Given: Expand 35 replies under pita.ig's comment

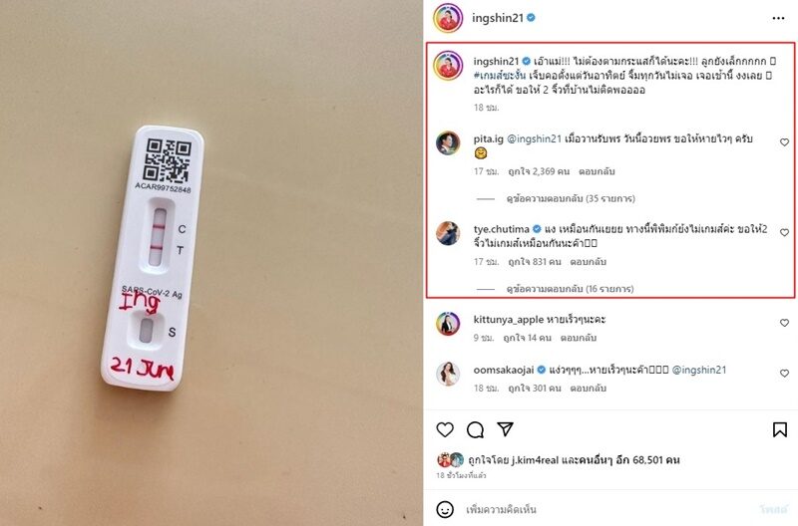Looking at the screenshot, I should pos(571,198).
